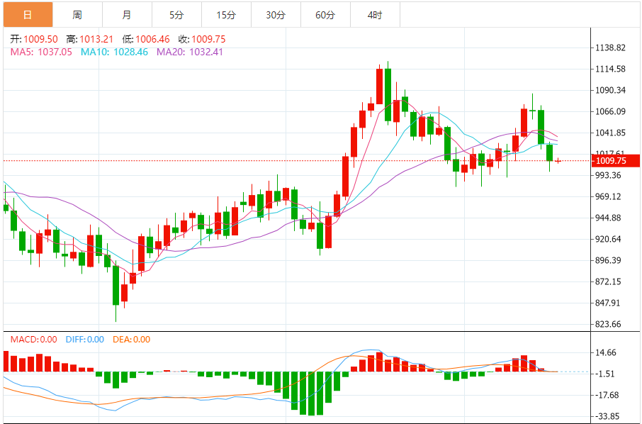Screen dimensions: 642x424
Task: Click the MACD:0.00 indicator label
Action: coord(33,340)
